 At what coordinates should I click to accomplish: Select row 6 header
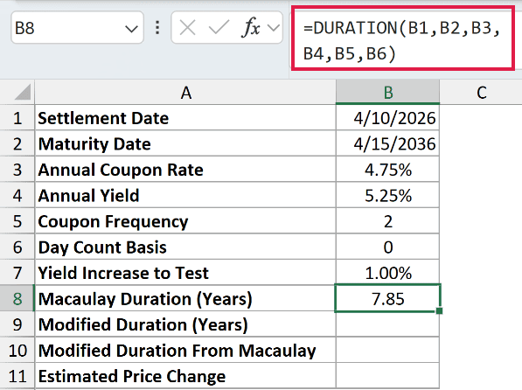coord(17,247)
